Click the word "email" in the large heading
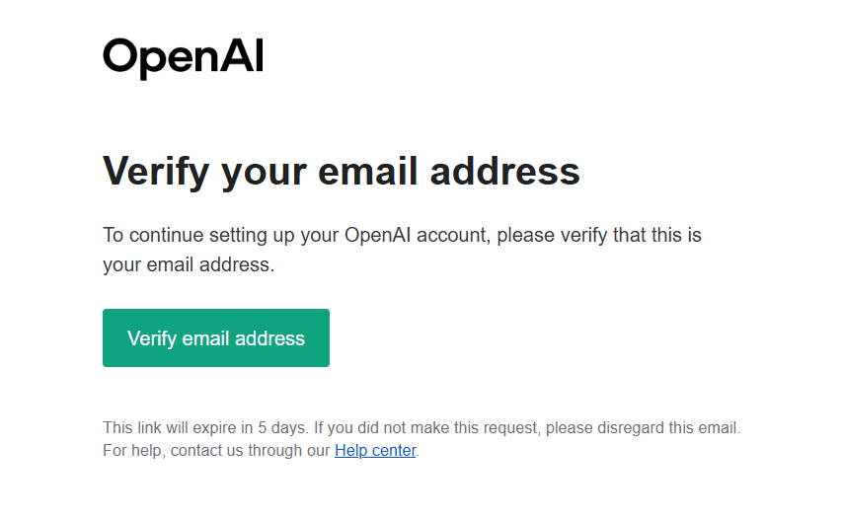This screenshot has width=842, height=520. [368, 172]
